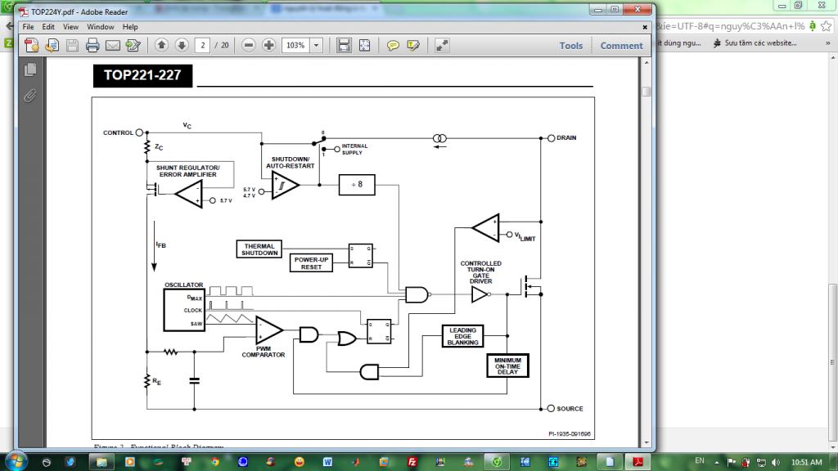The width and height of the screenshot is (838, 471).
Task: Open Chrome from the taskbar
Action: click(x=214, y=462)
